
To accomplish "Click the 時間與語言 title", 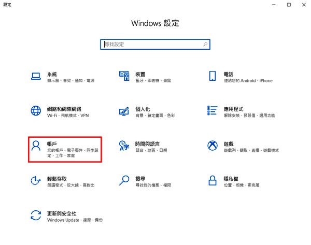I will (147, 144).
